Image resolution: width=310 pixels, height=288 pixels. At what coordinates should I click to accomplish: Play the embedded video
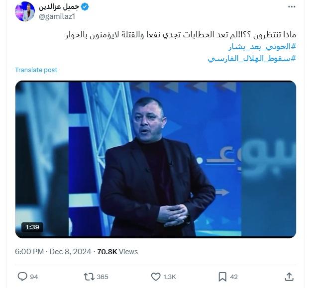[x=156, y=159]
